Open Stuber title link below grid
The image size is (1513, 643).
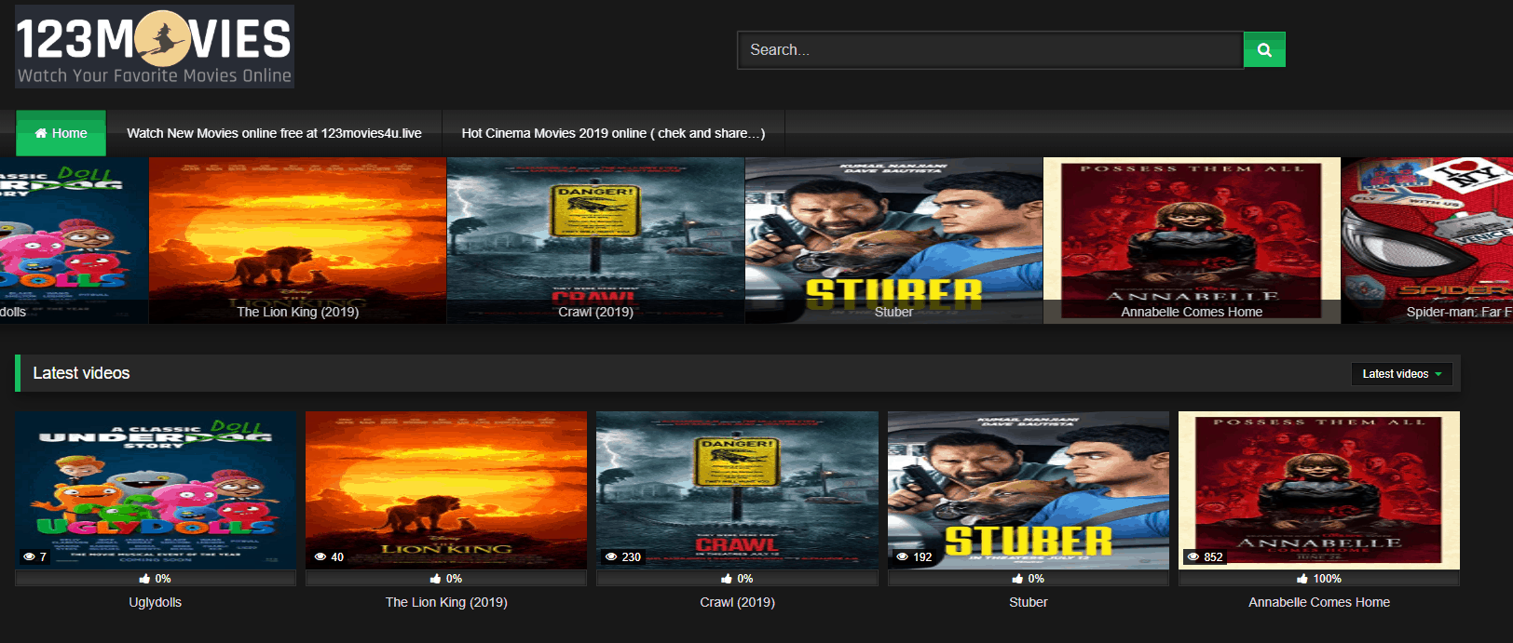coord(1029,602)
